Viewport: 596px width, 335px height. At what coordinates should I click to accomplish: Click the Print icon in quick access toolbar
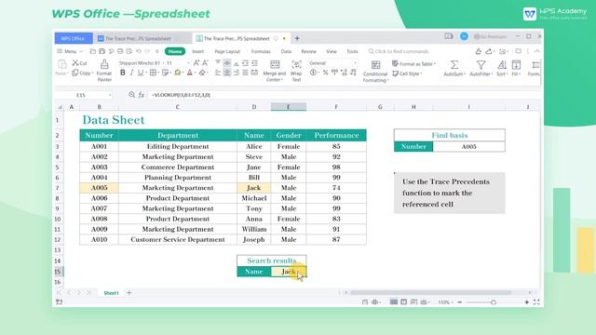pyautogui.click(x=120, y=51)
